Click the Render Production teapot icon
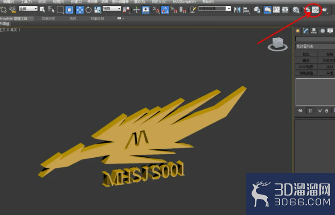 coord(324,10)
